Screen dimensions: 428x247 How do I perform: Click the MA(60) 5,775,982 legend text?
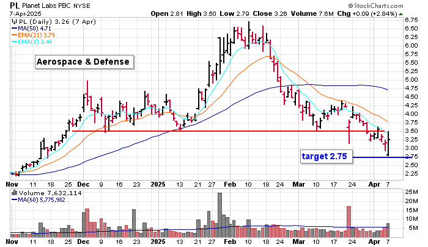[x=42, y=200]
